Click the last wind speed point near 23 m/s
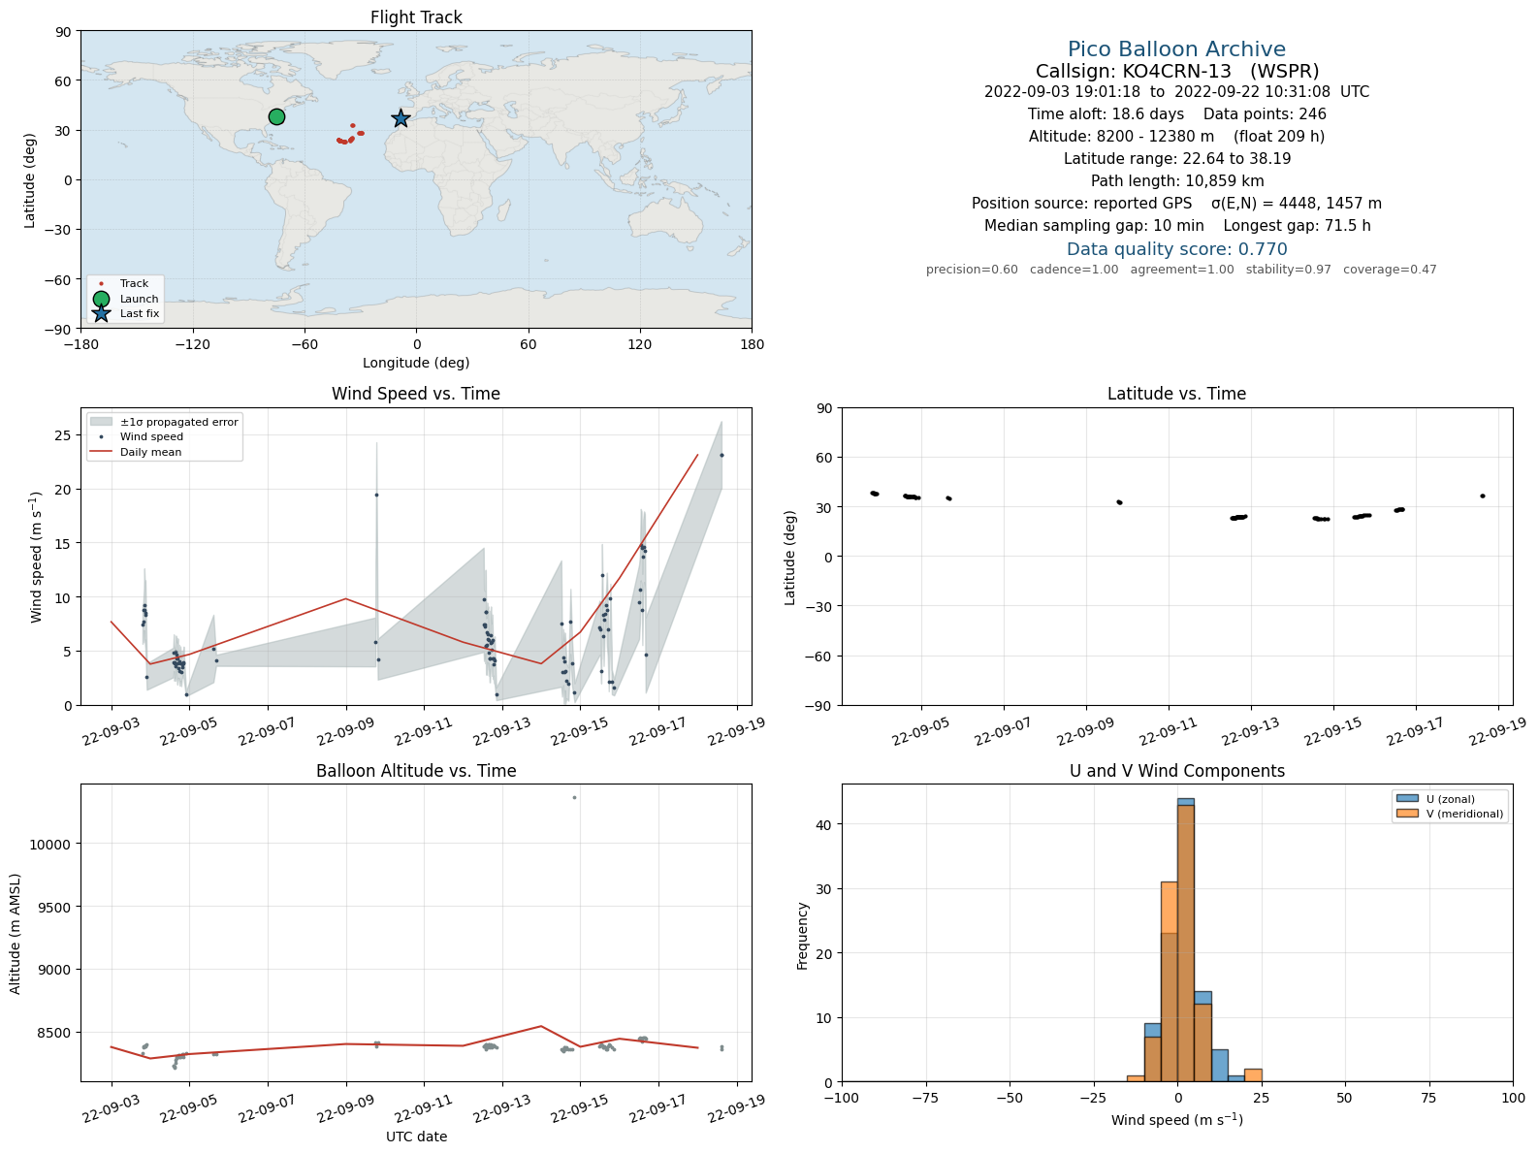Image resolution: width=1539 pixels, height=1153 pixels. coord(721,455)
